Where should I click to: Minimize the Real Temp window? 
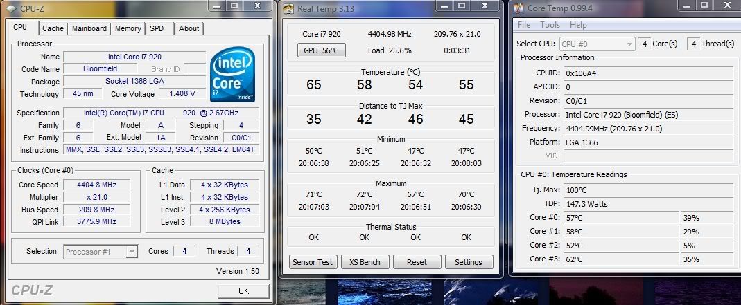tap(443, 6)
